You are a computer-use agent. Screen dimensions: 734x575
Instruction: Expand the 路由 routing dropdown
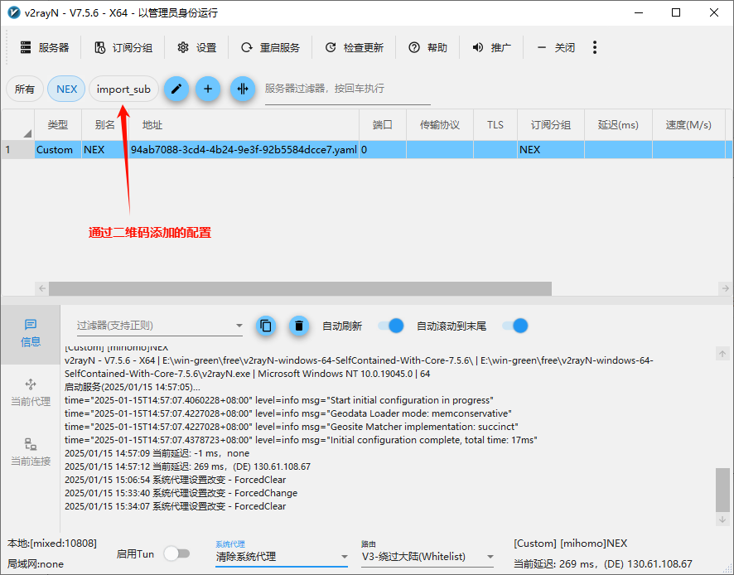coord(490,557)
